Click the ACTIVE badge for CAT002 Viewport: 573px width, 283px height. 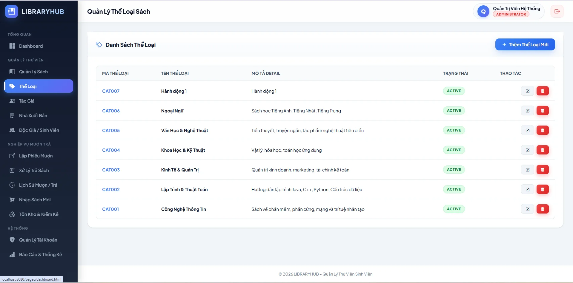(454, 189)
